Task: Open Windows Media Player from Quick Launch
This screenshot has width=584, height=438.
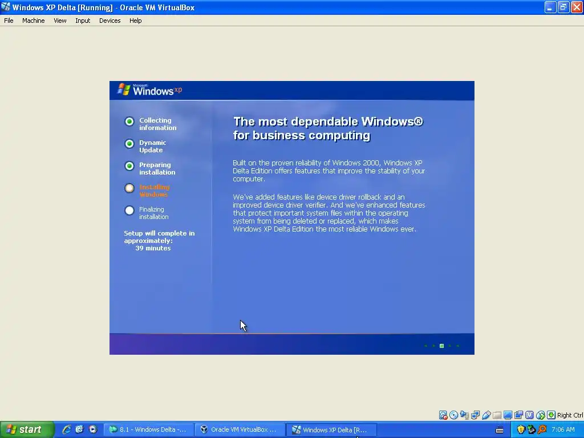Action: (x=93, y=429)
